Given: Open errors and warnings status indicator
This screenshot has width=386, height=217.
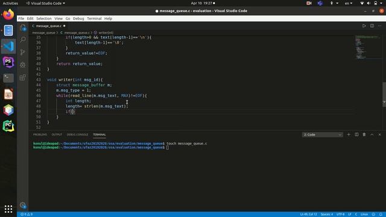Looking at the screenshot, I should tap(27, 215).
